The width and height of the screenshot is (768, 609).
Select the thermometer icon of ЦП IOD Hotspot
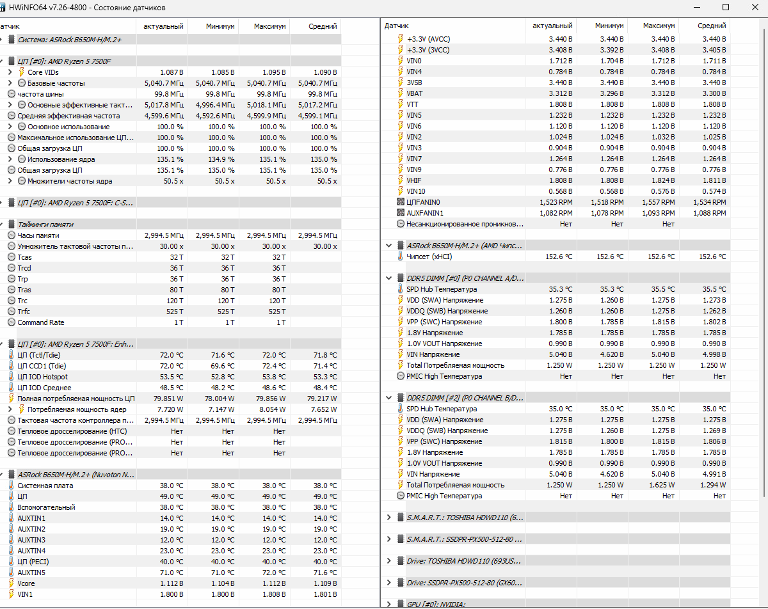click(12, 377)
